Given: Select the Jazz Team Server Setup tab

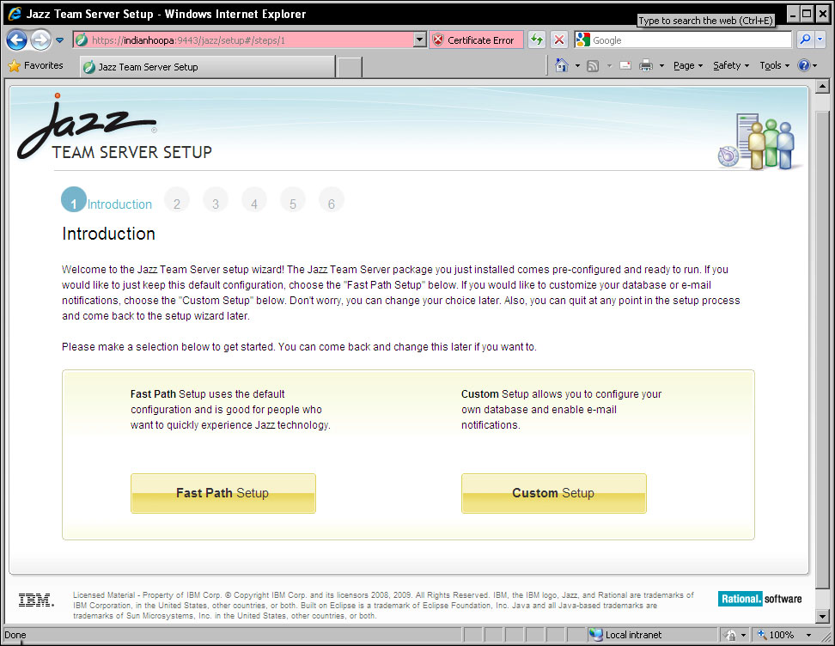Looking at the screenshot, I should pos(206,67).
